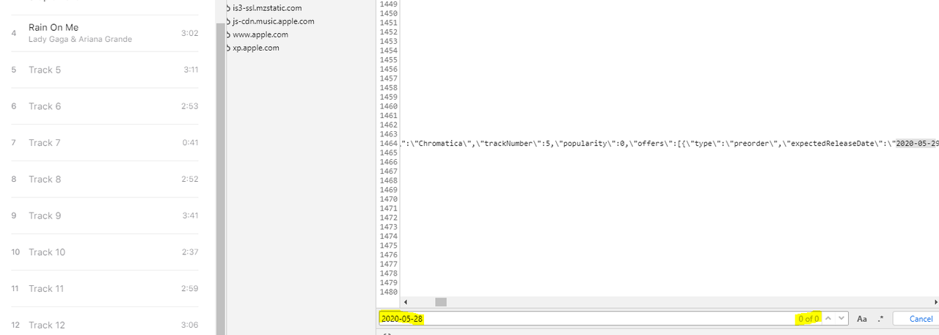Click line number 1470 in the gutter
Image resolution: width=939 pixels, height=335 pixels.
click(388, 199)
